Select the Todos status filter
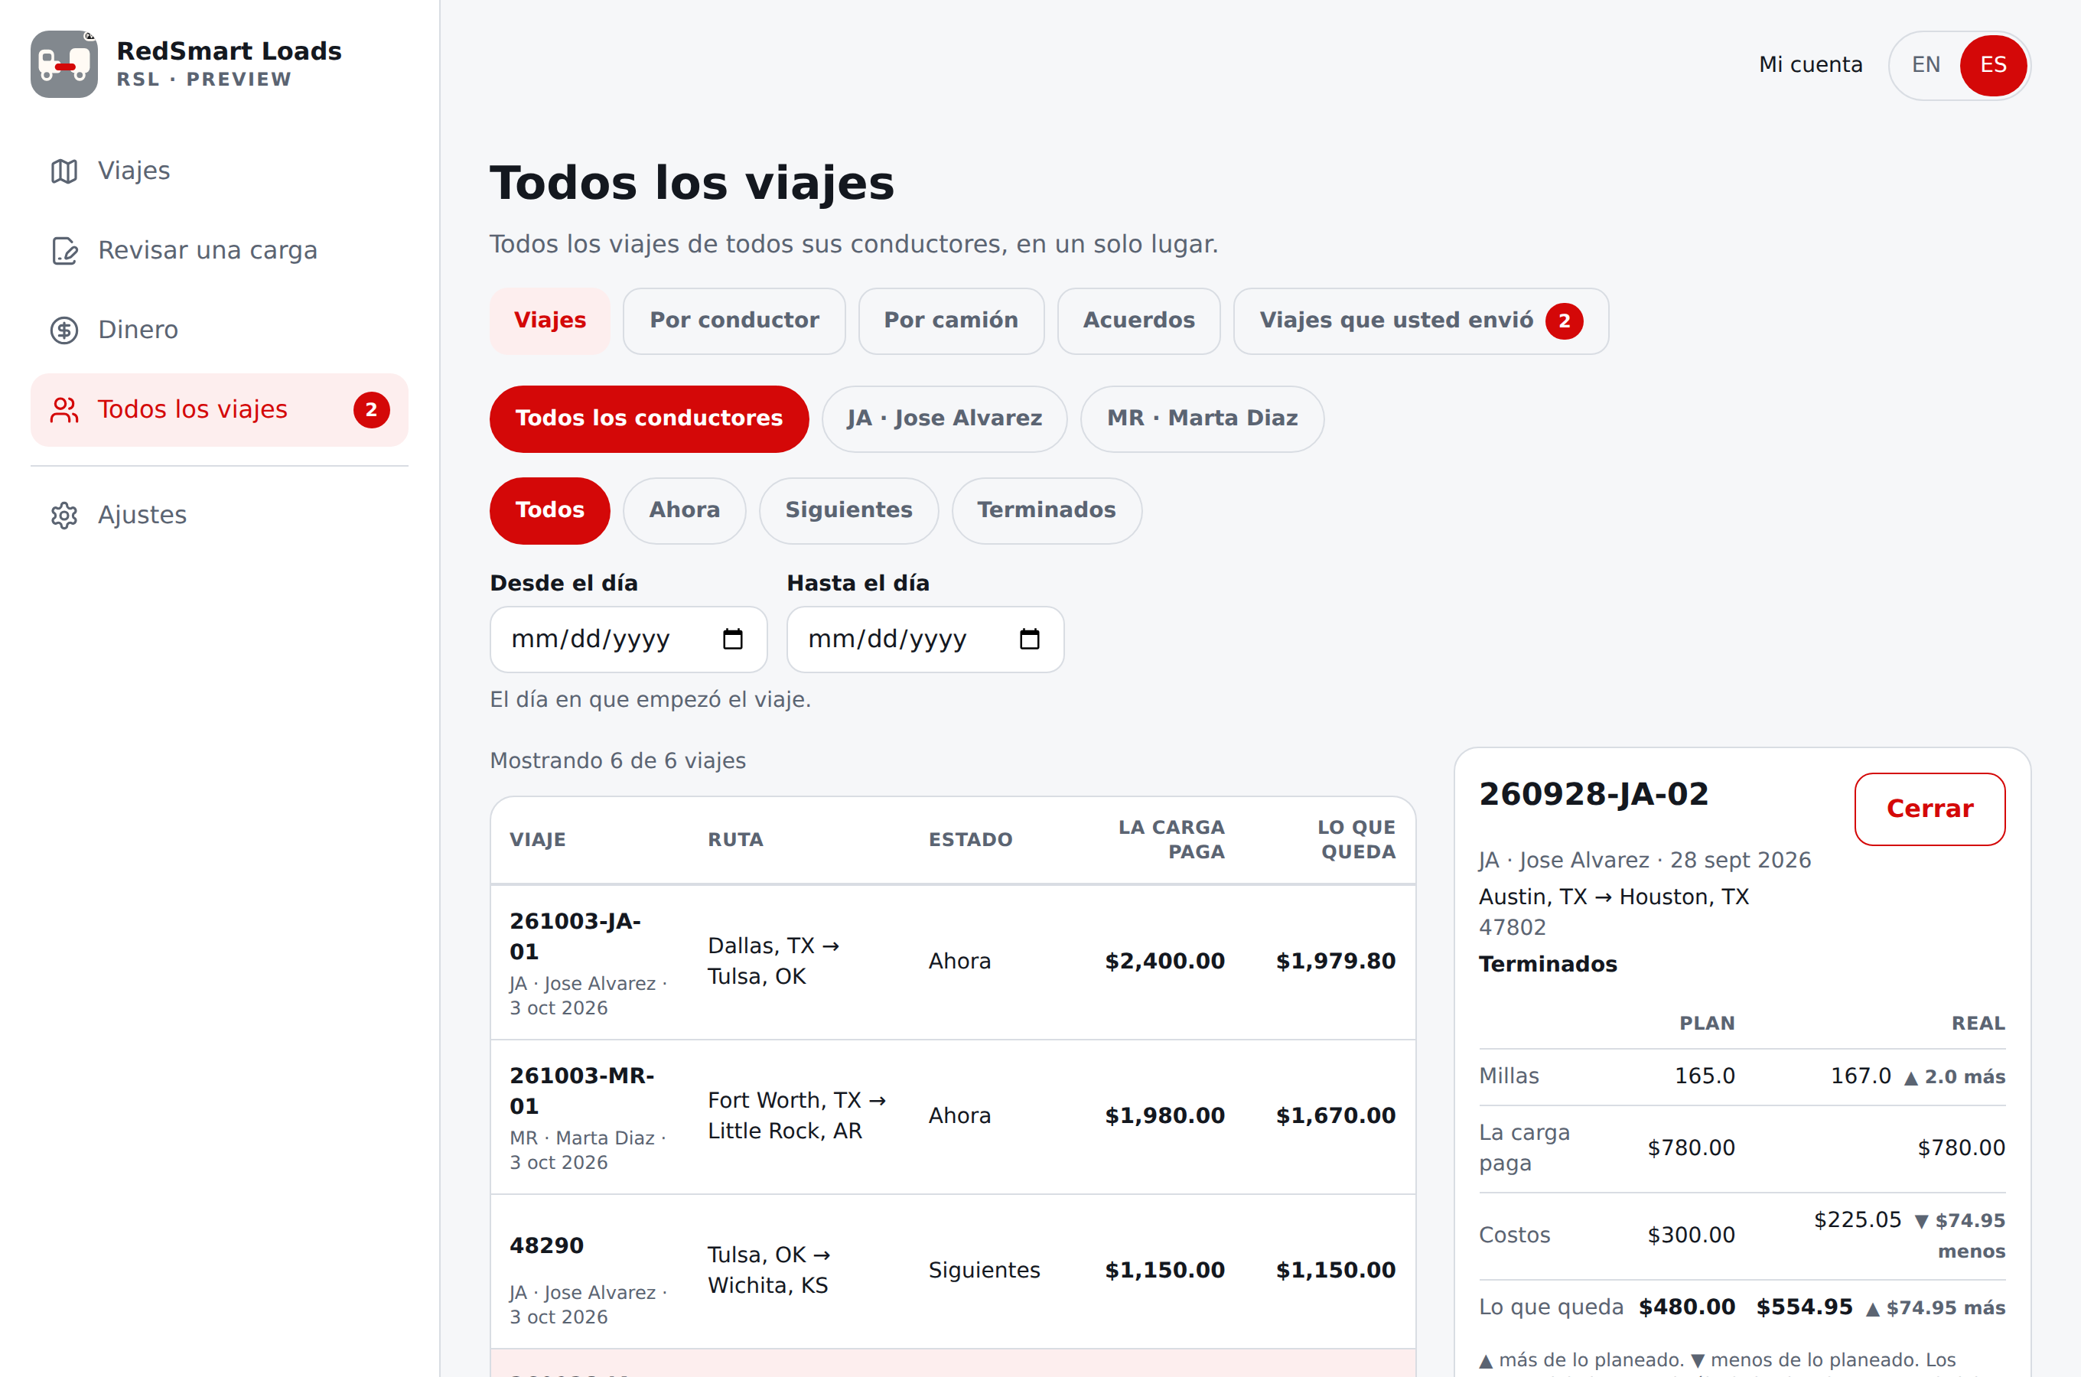This screenshot has height=1377, width=2081. pyautogui.click(x=549, y=511)
